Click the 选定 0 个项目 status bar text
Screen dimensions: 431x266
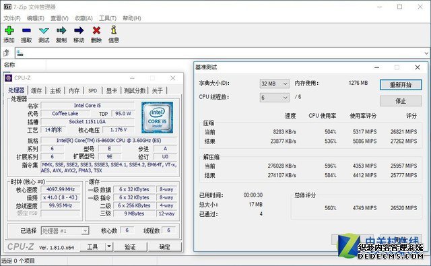click(x=18, y=261)
